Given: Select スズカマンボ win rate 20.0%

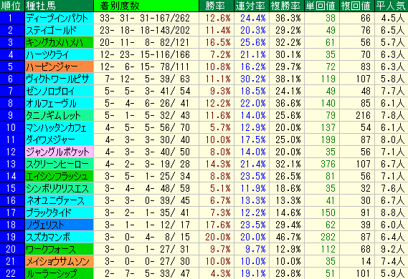Looking at the screenshot, I should pos(218,237).
